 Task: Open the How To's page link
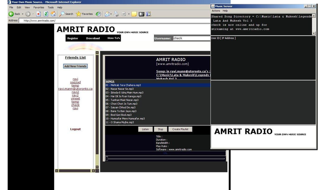pyautogui.click(x=113, y=38)
